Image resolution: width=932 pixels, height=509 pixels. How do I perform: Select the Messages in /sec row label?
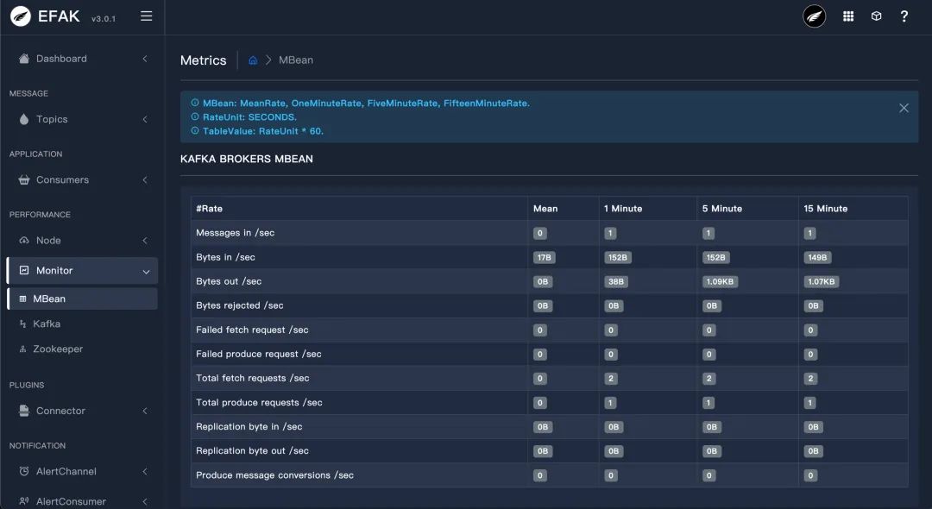coord(236,233)
